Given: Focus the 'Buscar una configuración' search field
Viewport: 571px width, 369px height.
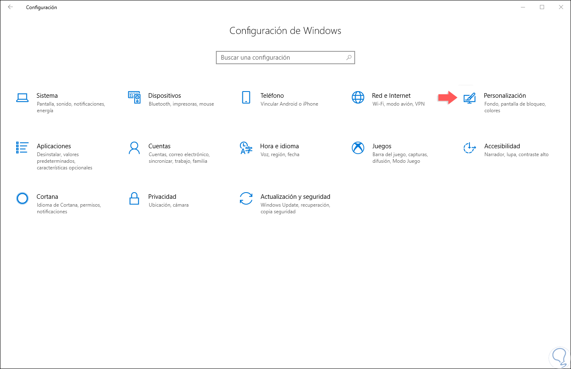Looking at the screenshot, I should 285,58.
